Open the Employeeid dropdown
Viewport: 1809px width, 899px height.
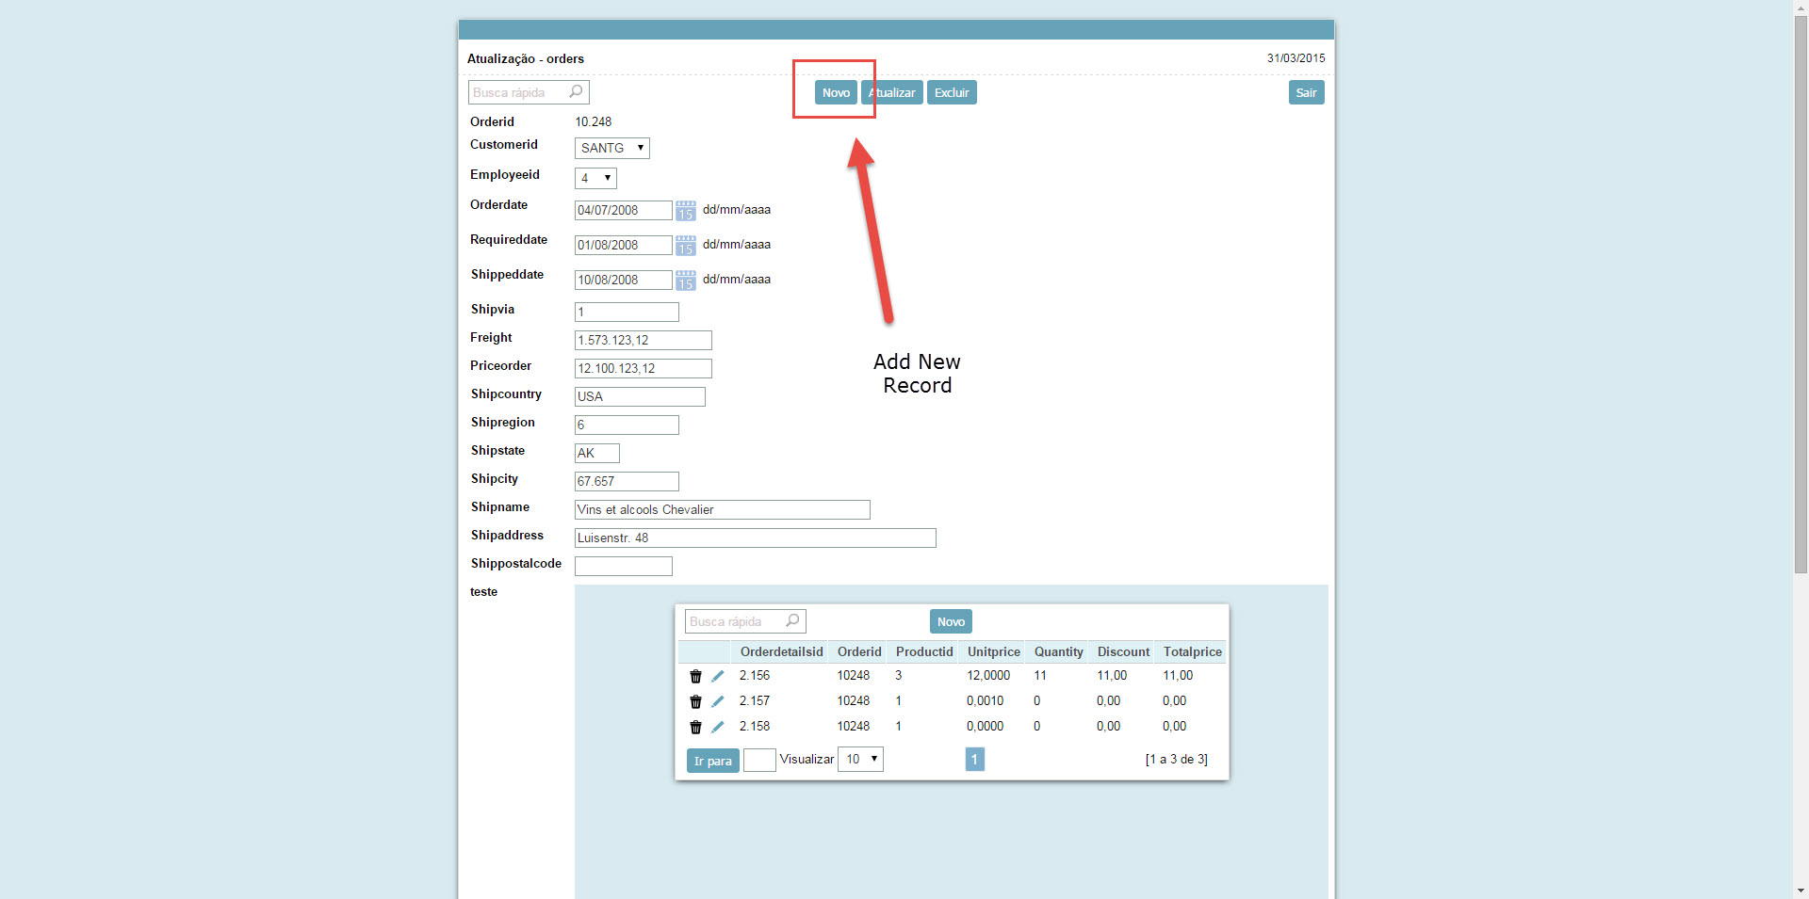(x=595, y=178)
